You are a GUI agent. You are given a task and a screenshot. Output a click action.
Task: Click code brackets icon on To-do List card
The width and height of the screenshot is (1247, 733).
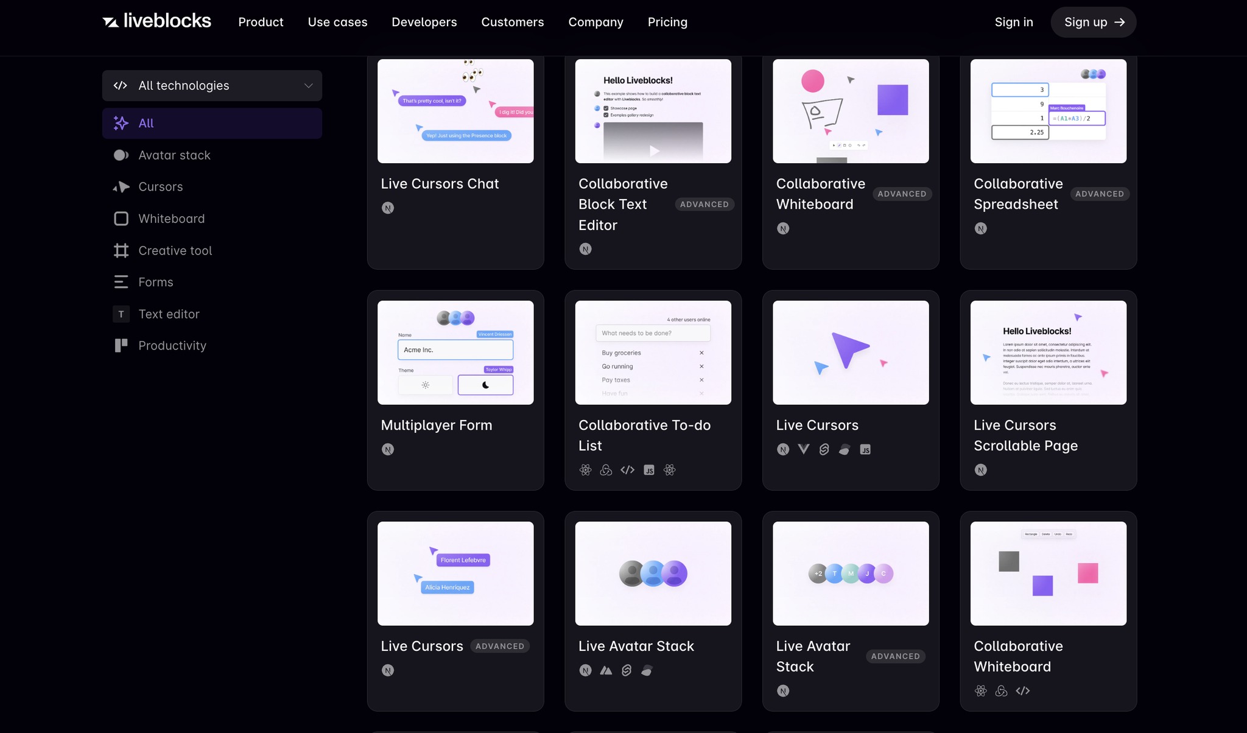627,470
